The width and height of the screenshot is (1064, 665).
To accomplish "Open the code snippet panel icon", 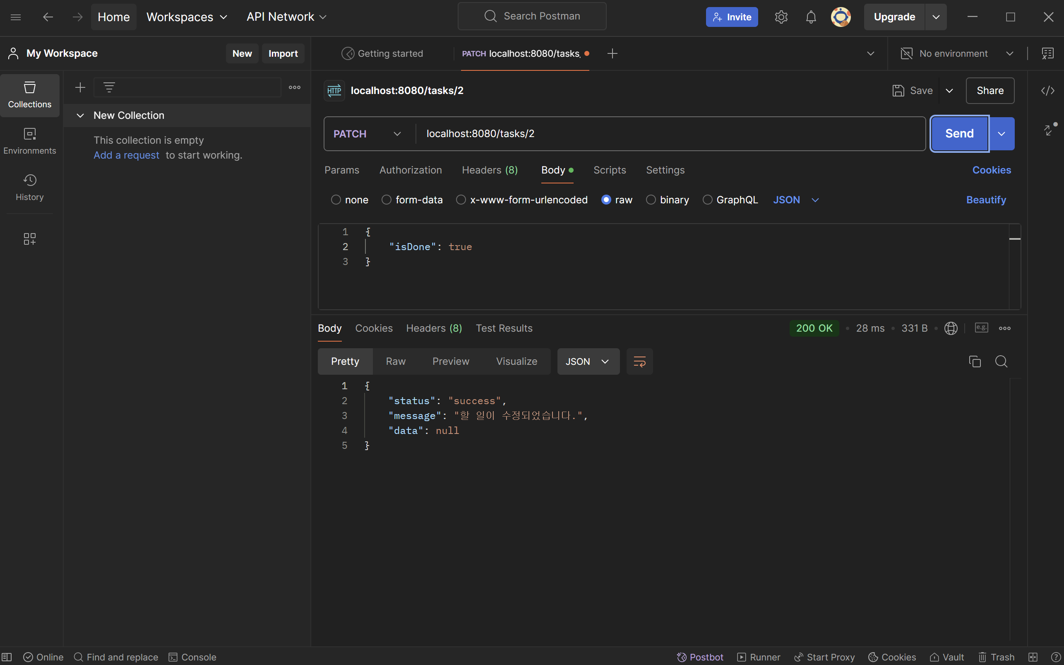I will pyautogui.click(x=1047, y=91).
